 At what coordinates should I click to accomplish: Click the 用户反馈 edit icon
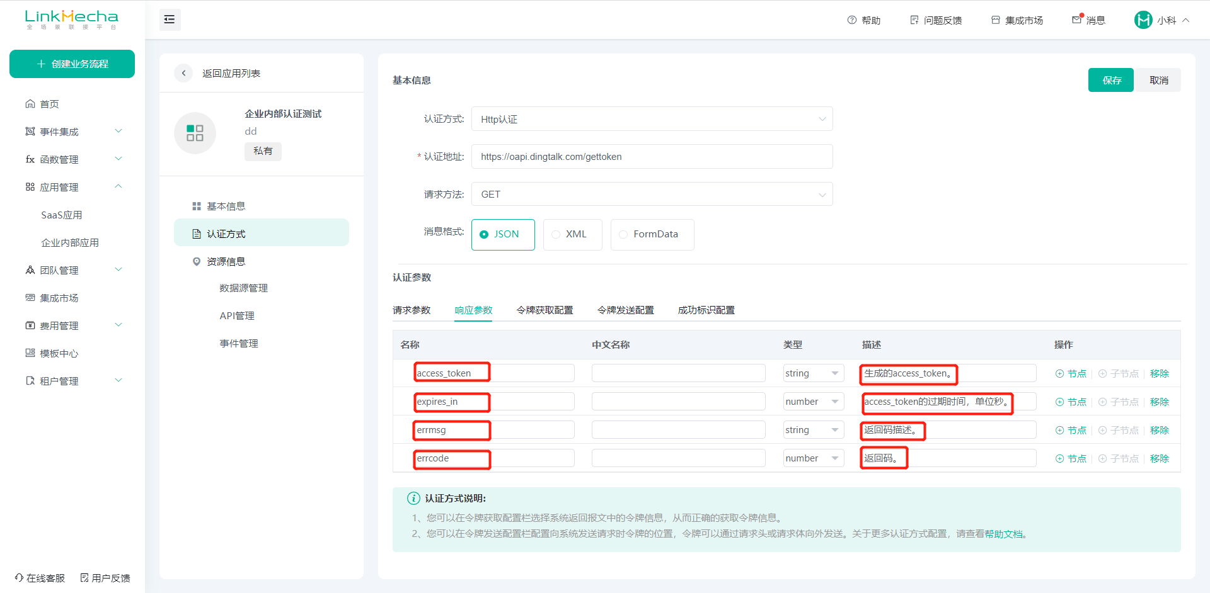(x=84, y=578)
